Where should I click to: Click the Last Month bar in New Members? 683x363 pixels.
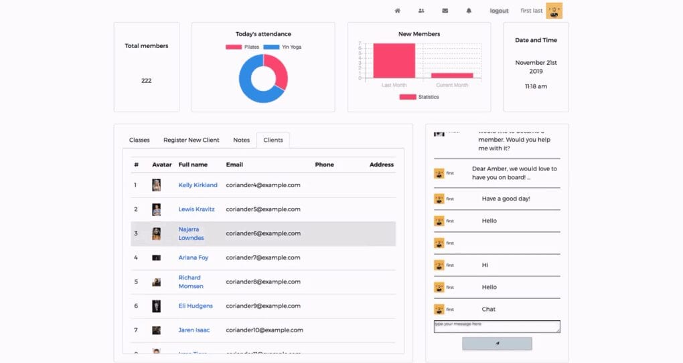(394, 61)
